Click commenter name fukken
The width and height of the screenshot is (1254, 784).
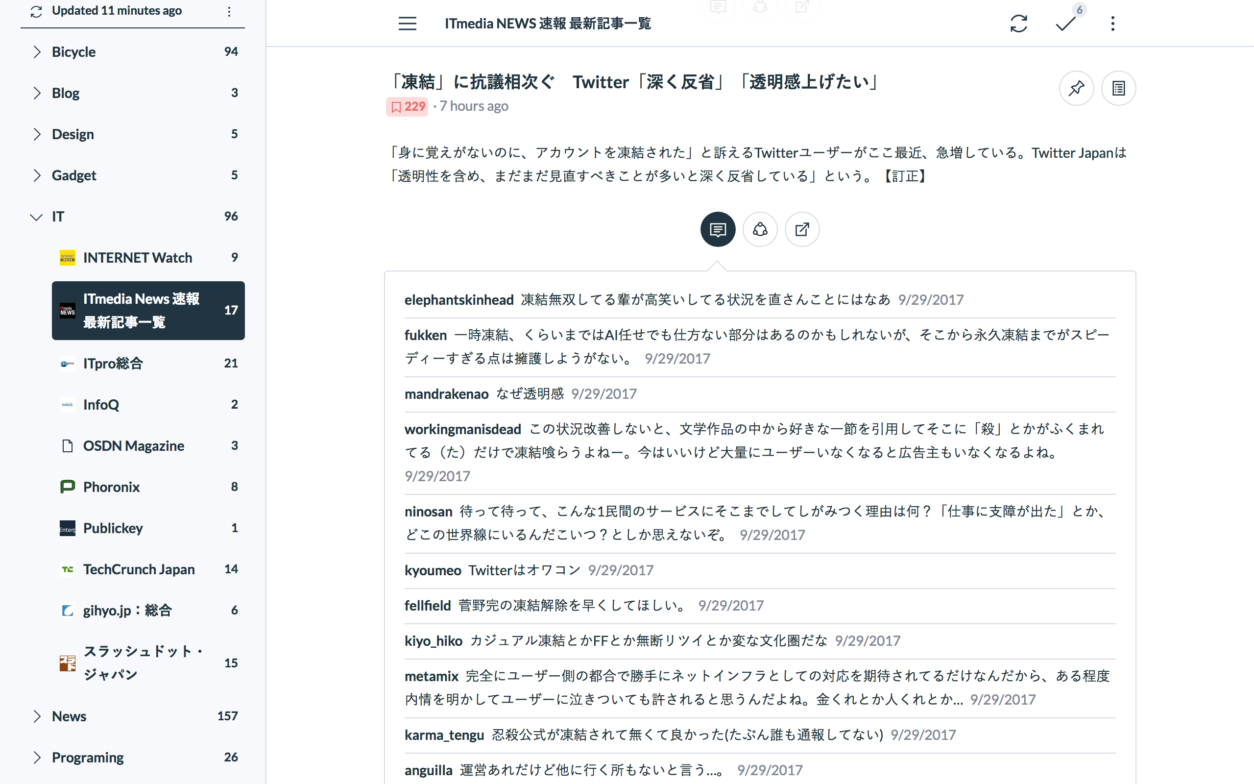(x=425, y=335)
